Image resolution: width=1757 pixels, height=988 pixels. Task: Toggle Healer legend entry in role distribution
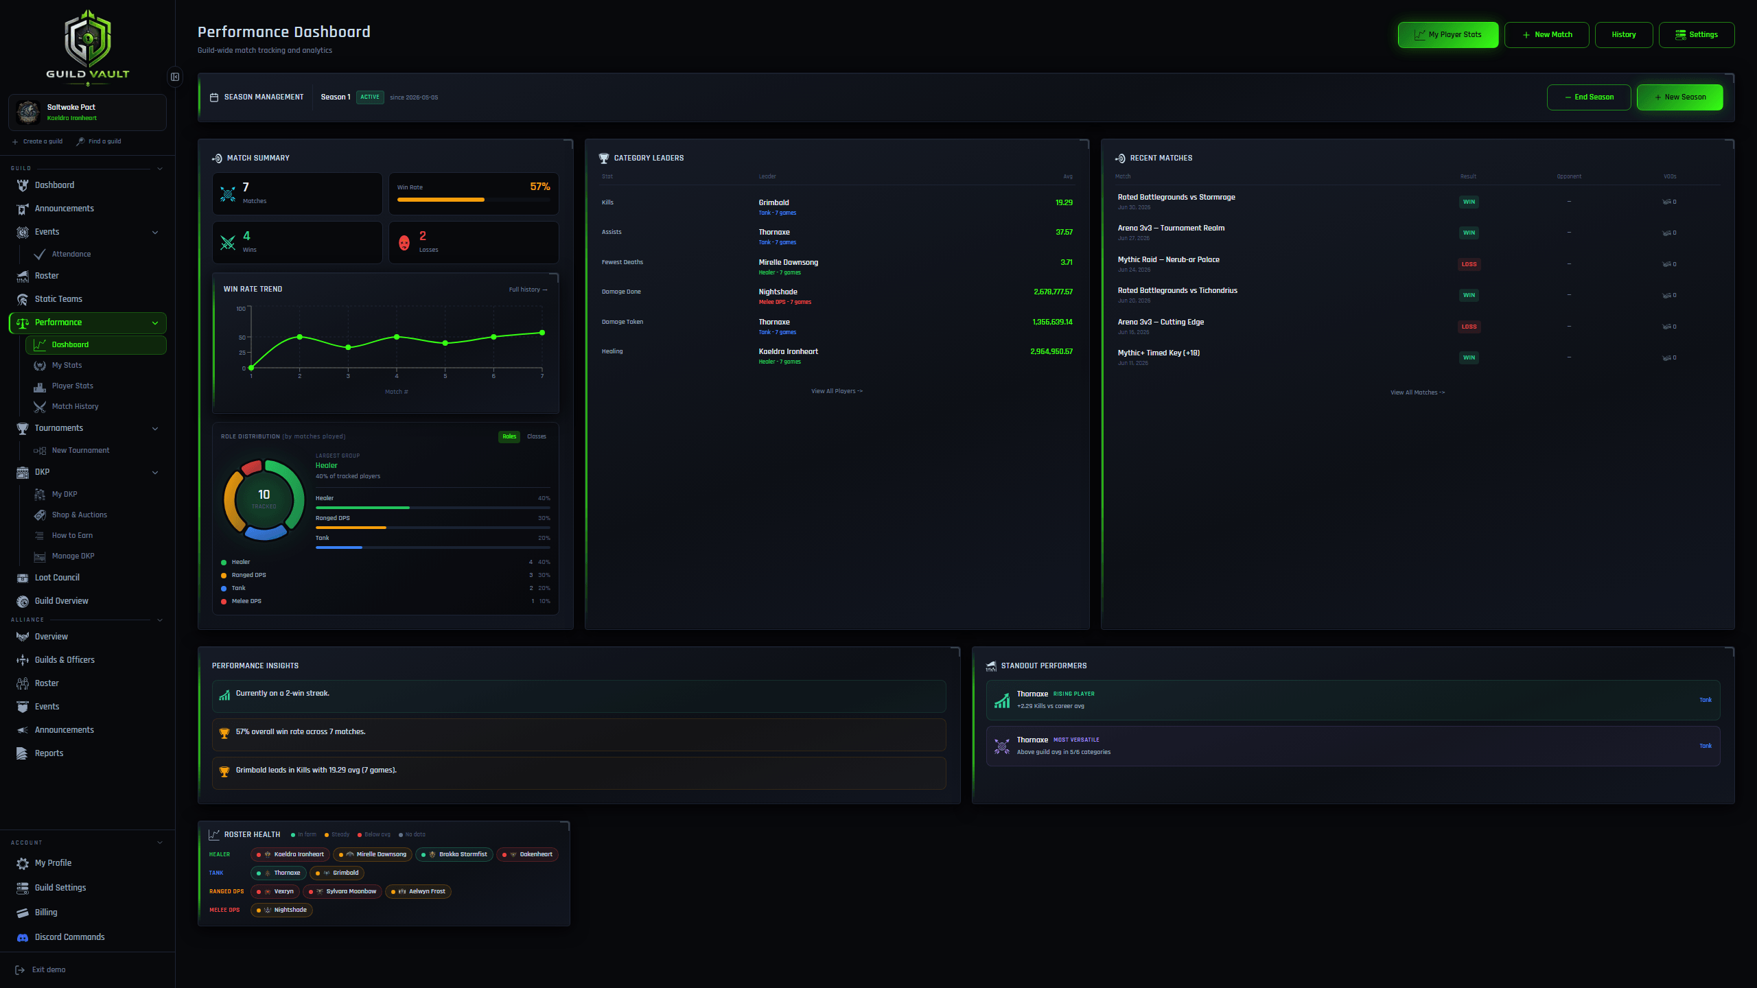point(386,563)
